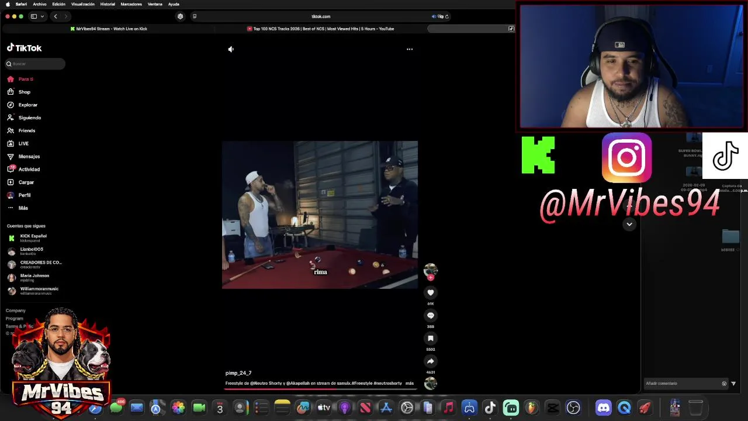This screenshot has height=421, width=748.
Task: Mute the TikTok video sound
Action: click(231, 49)
